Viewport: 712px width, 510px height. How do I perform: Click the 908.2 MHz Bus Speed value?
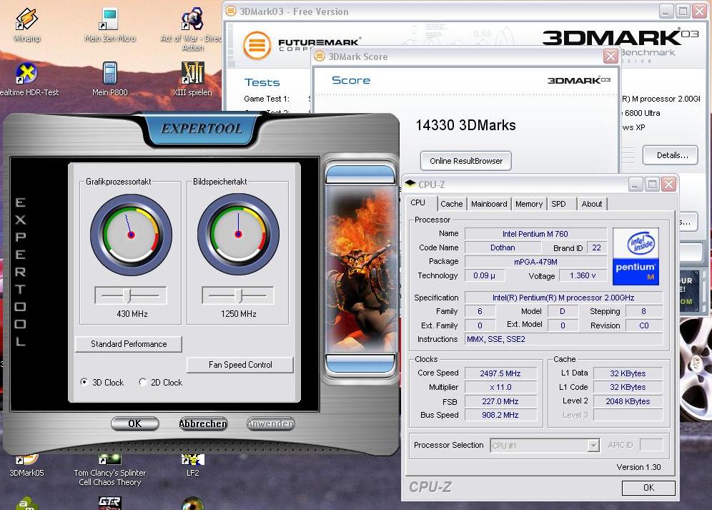point(500,415)
